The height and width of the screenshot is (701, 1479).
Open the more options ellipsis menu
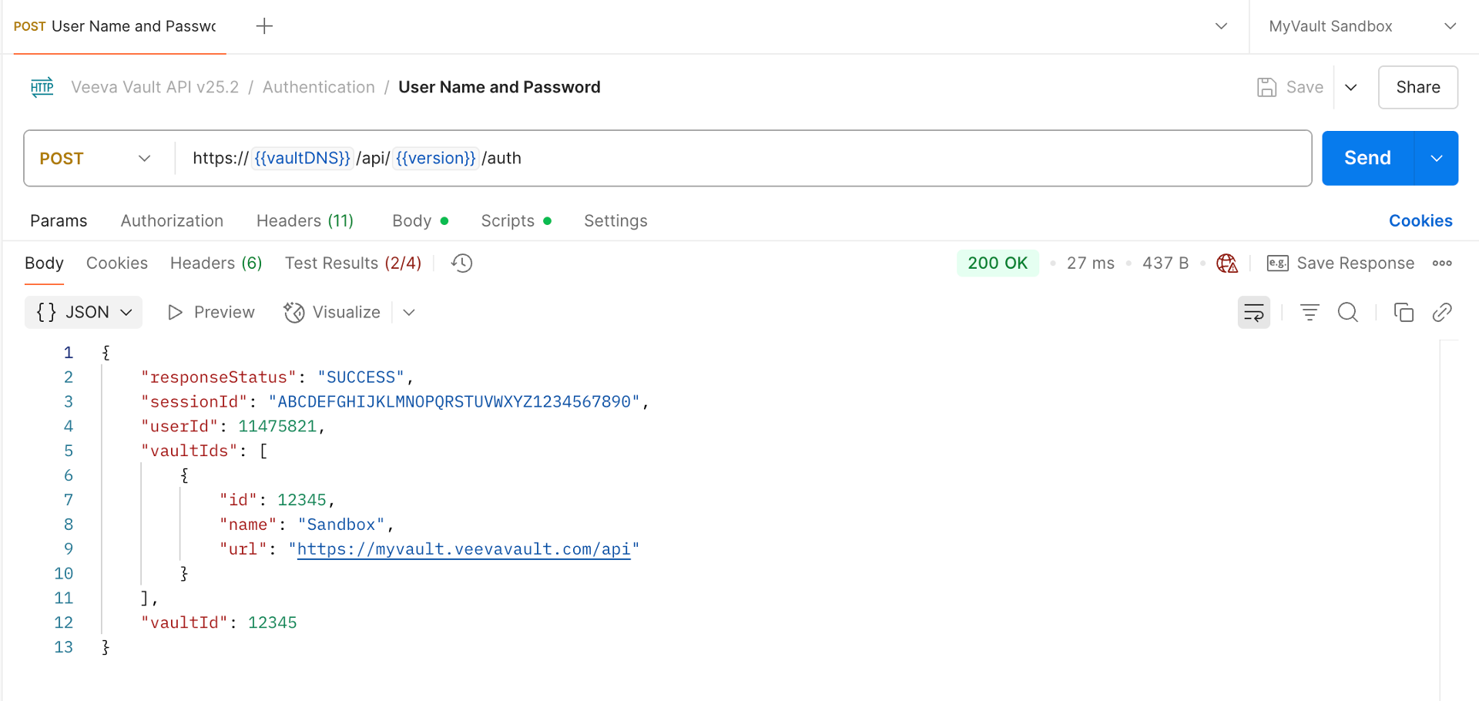(1442, 263)
